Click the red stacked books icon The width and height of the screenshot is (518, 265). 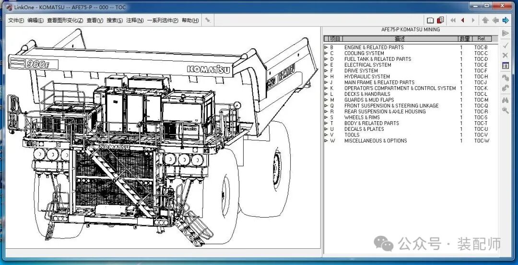[x=440, y=20]
